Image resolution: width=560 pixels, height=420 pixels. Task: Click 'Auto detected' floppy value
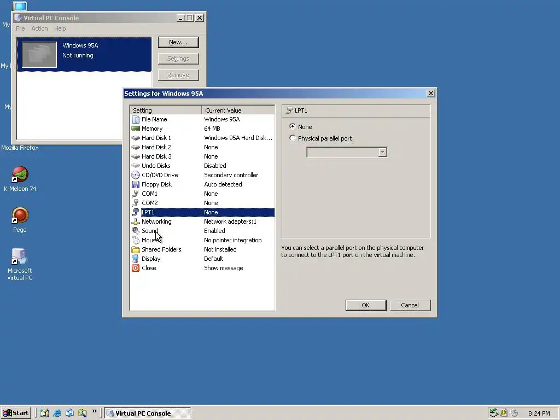(x=223, y=184)
